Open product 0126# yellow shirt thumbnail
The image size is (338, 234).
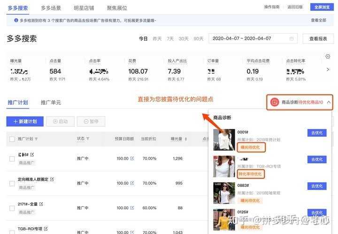pyautogui.click(x=224, y=219)
